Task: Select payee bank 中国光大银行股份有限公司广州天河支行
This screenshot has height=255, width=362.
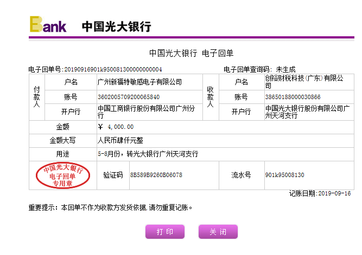Action: [x=307, y=112]
